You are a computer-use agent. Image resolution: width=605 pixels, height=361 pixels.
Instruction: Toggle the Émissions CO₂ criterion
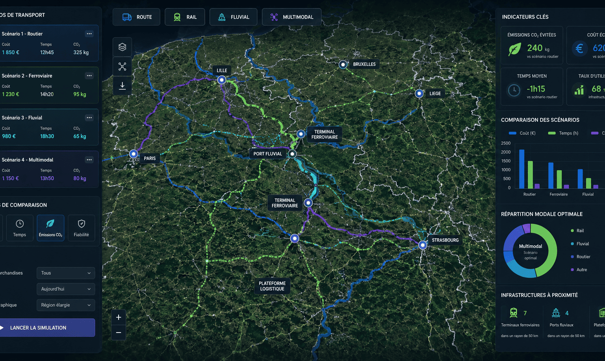click(x=50, y=228)
